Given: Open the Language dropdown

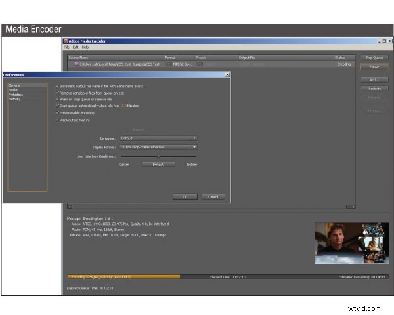Looking at the screenshot, I should tap(158, 138).
